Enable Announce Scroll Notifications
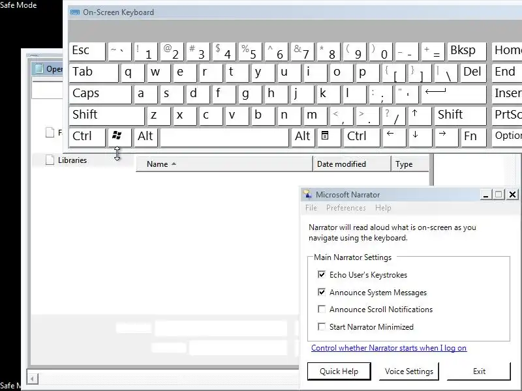522x391 pixels. pos(322,309)
